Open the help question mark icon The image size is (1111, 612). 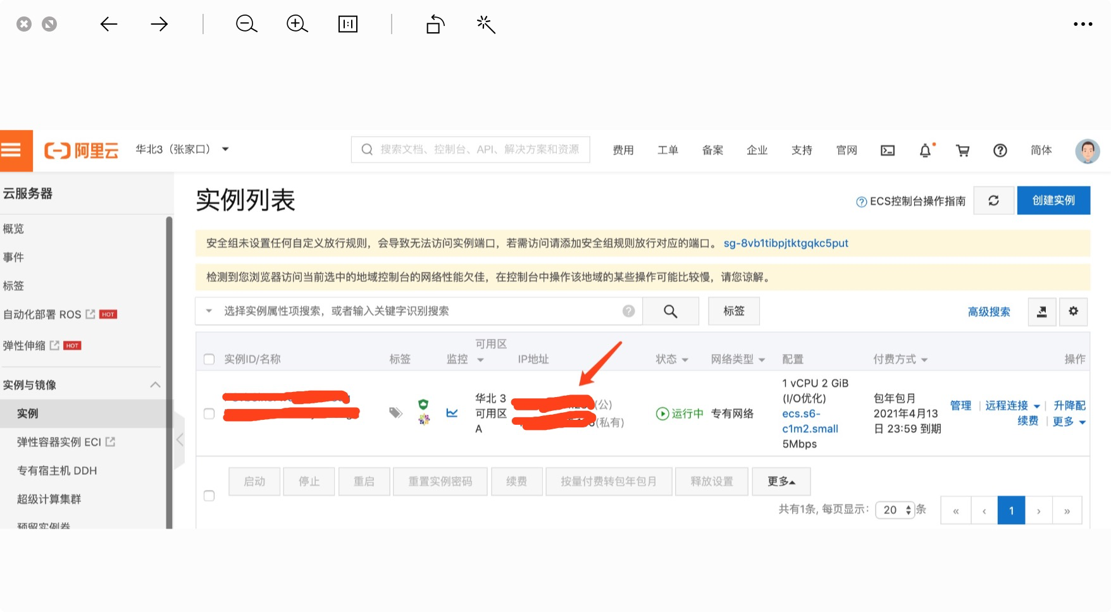pyautogui.click(x=1000, y=150)
